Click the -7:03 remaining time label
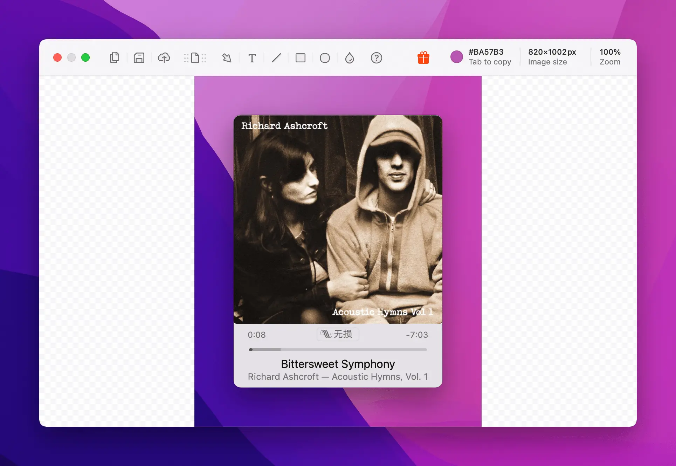This screenshot has width=676, height=466. coord(417,335)
